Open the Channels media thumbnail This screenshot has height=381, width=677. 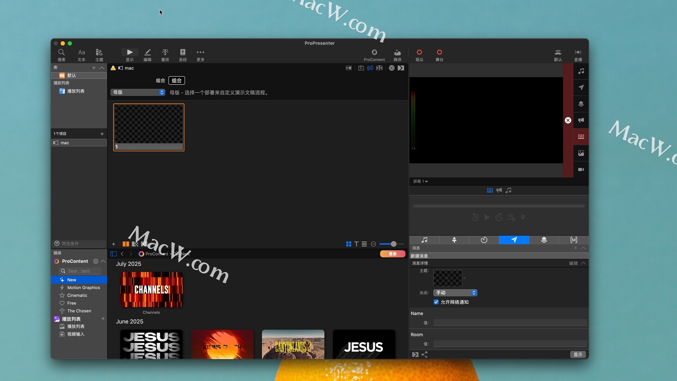151,290
